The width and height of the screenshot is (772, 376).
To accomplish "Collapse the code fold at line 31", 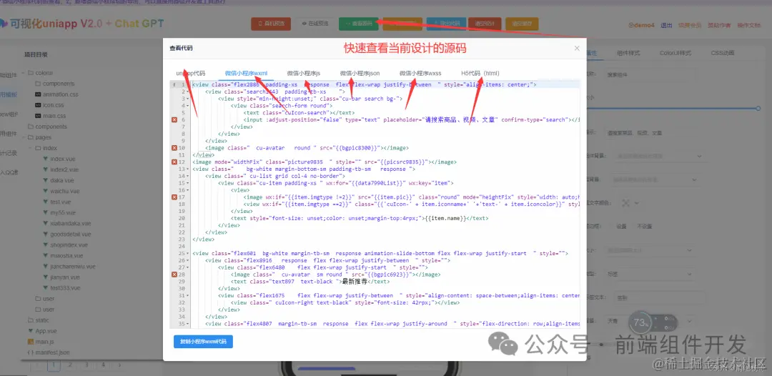I will (187, 295).
